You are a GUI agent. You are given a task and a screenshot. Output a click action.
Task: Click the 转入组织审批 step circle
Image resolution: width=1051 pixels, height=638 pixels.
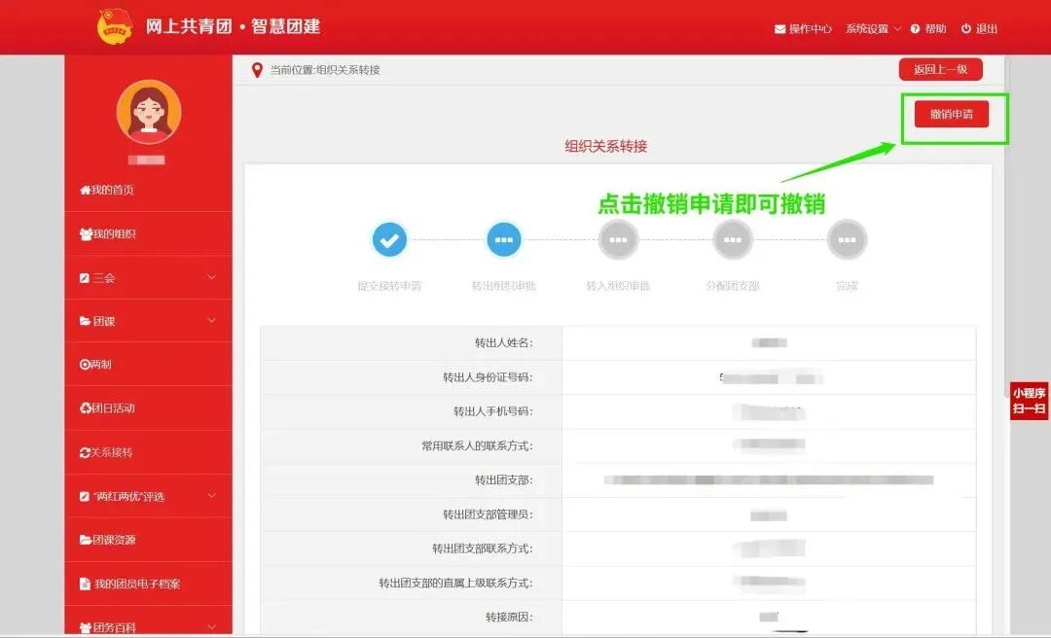(618, 240)
